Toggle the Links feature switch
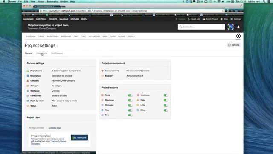The width and height of the screenshot is (273, 154). point(166,105)
